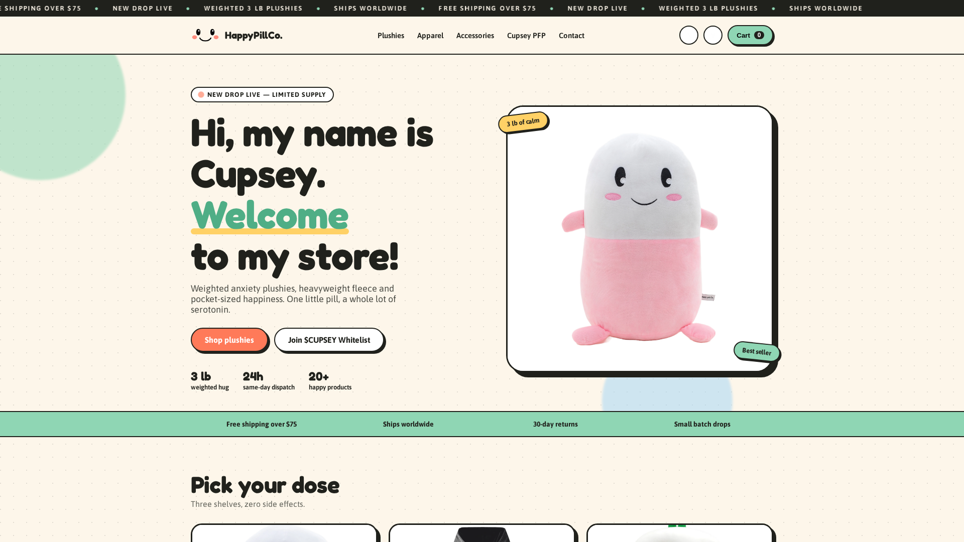Click 'Ships worldwide' in the green bar
The width and height of the screenshot is (964, 542).
(408, 424)
